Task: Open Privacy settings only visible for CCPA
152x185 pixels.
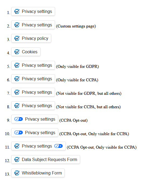Action: 33,79
